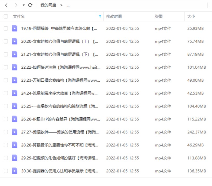The image size is (212, 186).
Task: Click the 75.74MB size cell
Action: pyautogui.click(x=195, y=41)
